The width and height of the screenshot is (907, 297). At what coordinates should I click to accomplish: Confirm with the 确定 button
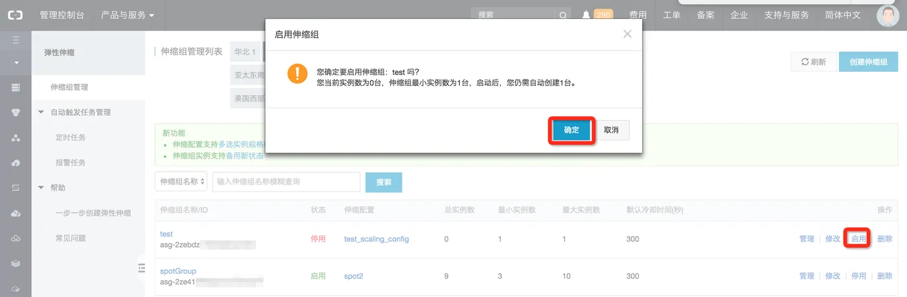tap(571, 130)
